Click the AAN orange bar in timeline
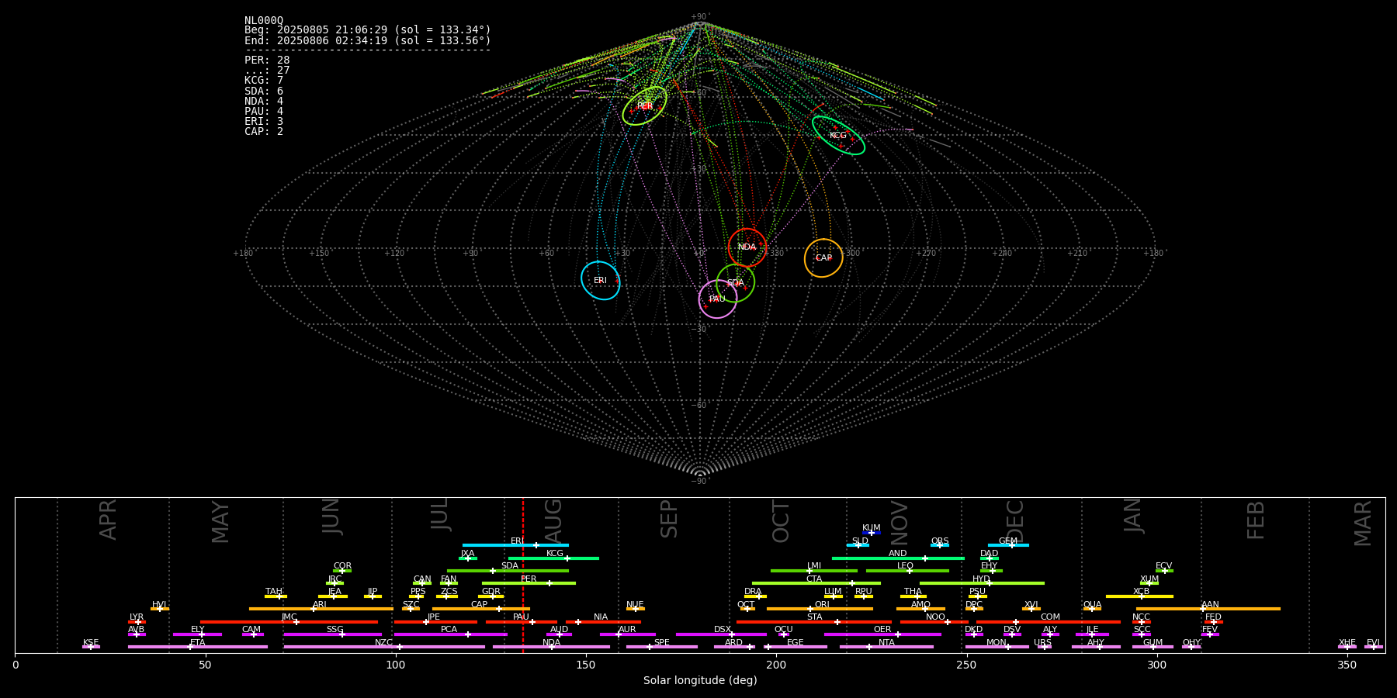This screenshot has height=698, width=1397. [x=1208, y=609]
